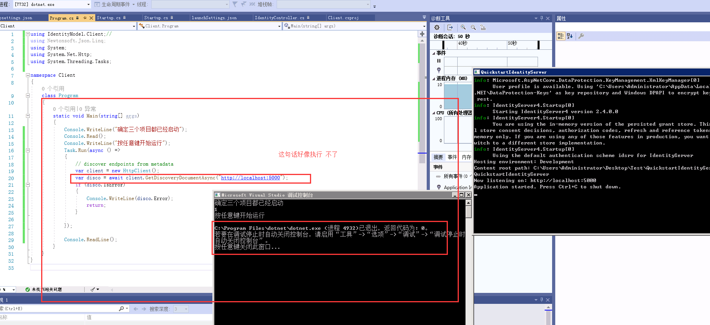Collapse the class Program block
This screenshot has width=710, height=325.
pyautogui.click(x=28, y=96)
